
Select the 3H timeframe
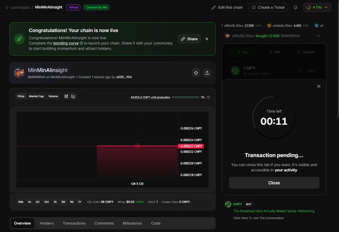(x=37, y=202)
